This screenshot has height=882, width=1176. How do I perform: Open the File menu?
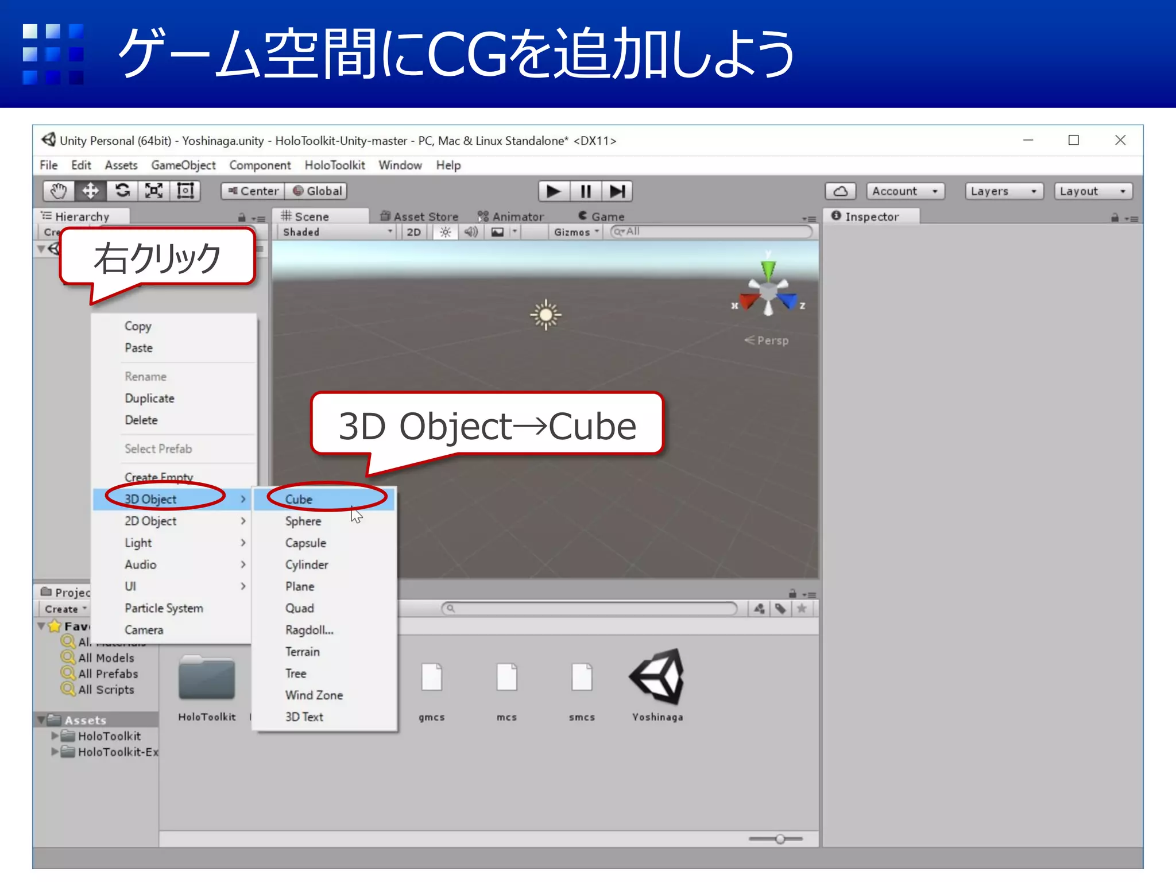pyautogui.click(x=49, y=165)
